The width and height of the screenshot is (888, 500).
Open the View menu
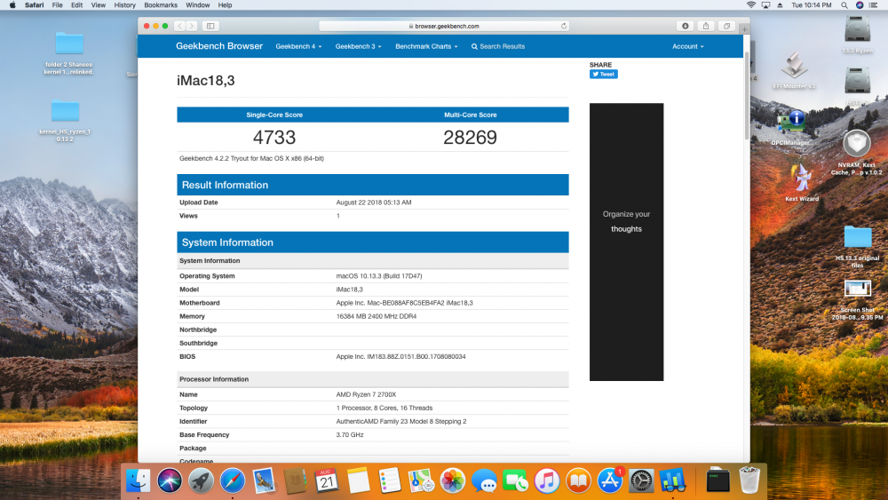99,5
